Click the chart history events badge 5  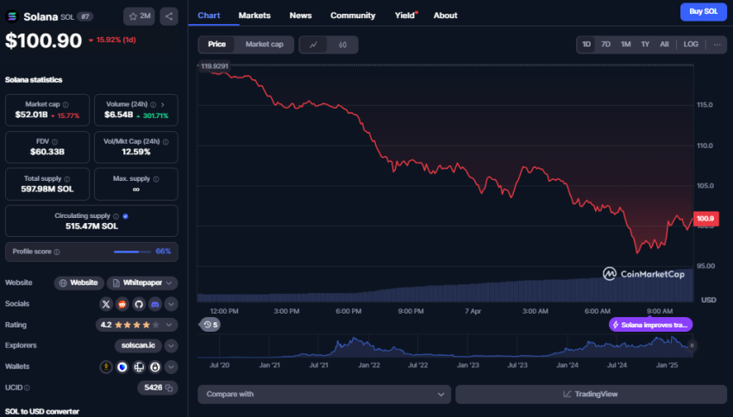(x=210, y=325)
